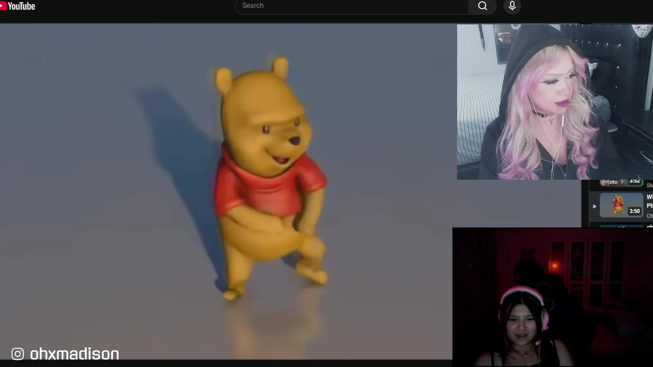Focus the YouTube search field
This screenshot has height=367, width=653.
click(x=352, y=6)
